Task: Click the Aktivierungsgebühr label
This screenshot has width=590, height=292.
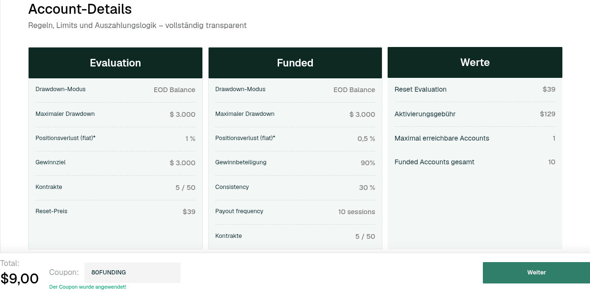Action: coord(425,114)
